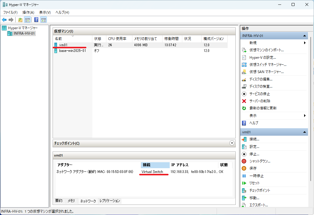
Task: Click the 13:37:42 uptime cell
Action: click(x=170, y=45)
